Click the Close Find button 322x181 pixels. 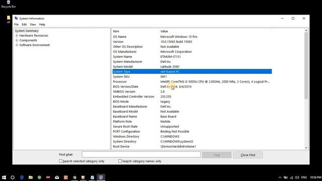pos(248,155)
